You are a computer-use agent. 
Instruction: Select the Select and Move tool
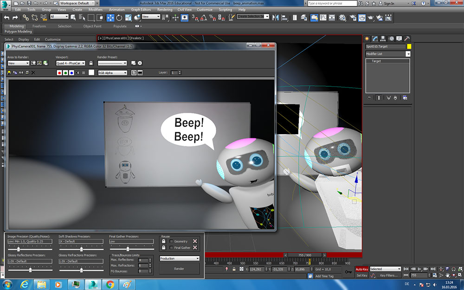coord(110,18)
